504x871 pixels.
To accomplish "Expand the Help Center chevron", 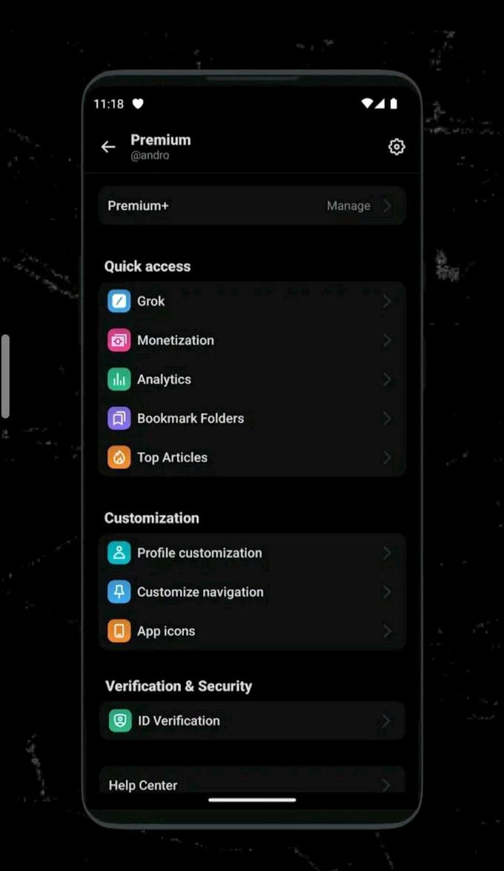I will [x=387, y=785].
